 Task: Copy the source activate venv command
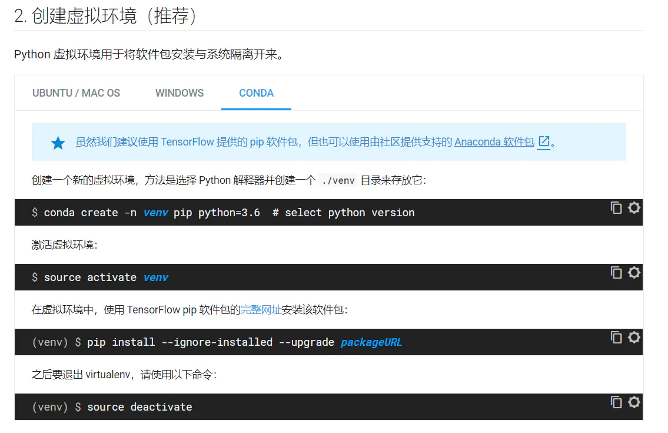click(616, 273)
